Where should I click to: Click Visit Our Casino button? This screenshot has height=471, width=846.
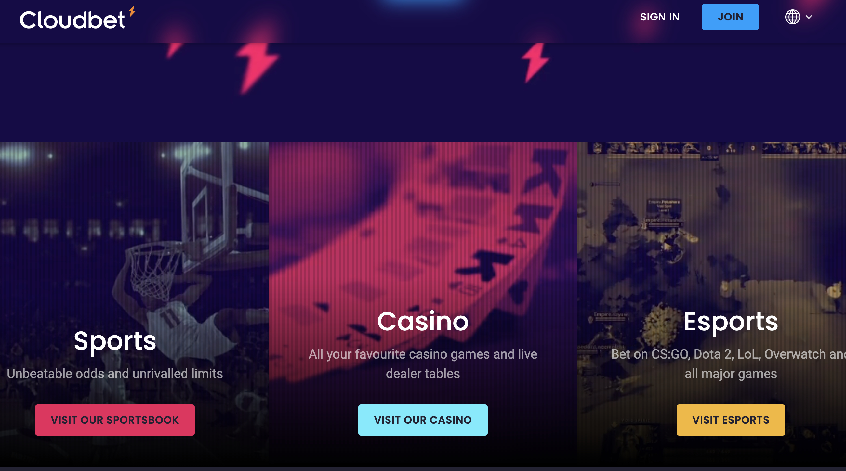point(423,420)
